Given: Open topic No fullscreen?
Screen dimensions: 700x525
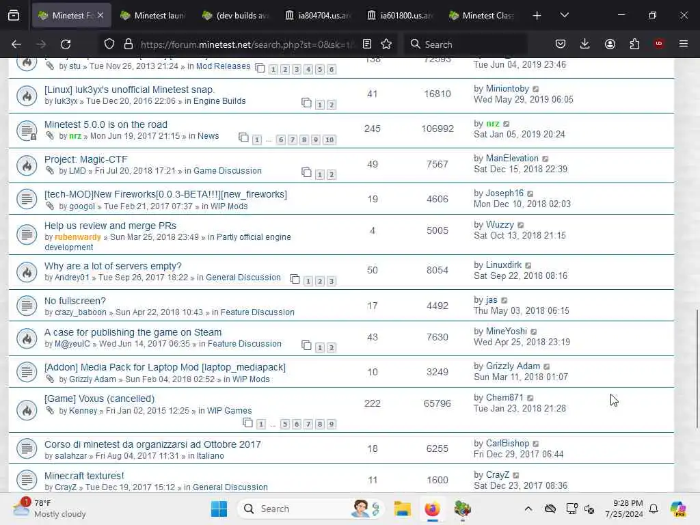Looking at the screenshot, I should pos(75,301).
